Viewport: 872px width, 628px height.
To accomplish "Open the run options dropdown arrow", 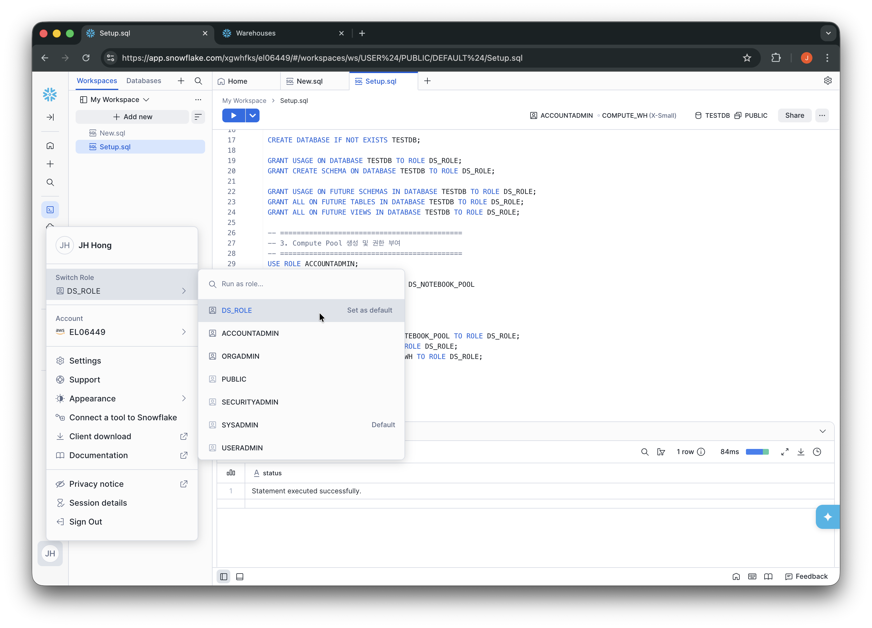I will point(253,115).
